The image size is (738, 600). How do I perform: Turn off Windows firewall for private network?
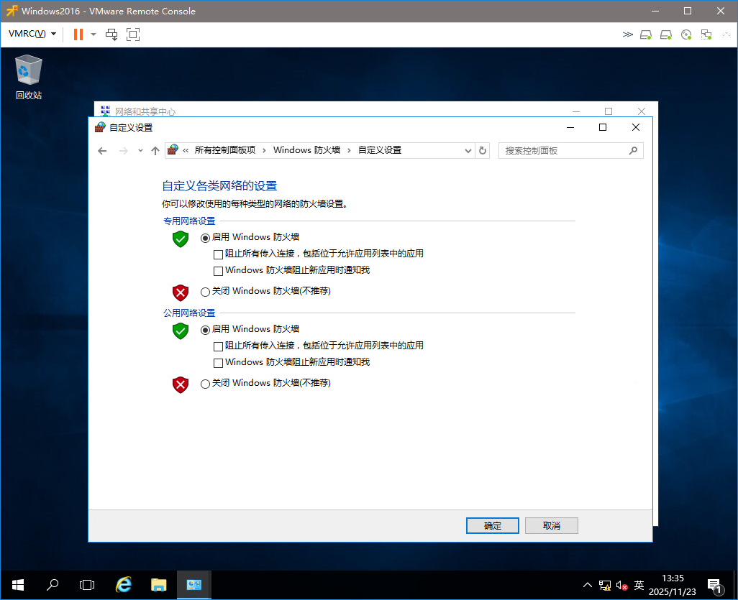click(205, 292)
